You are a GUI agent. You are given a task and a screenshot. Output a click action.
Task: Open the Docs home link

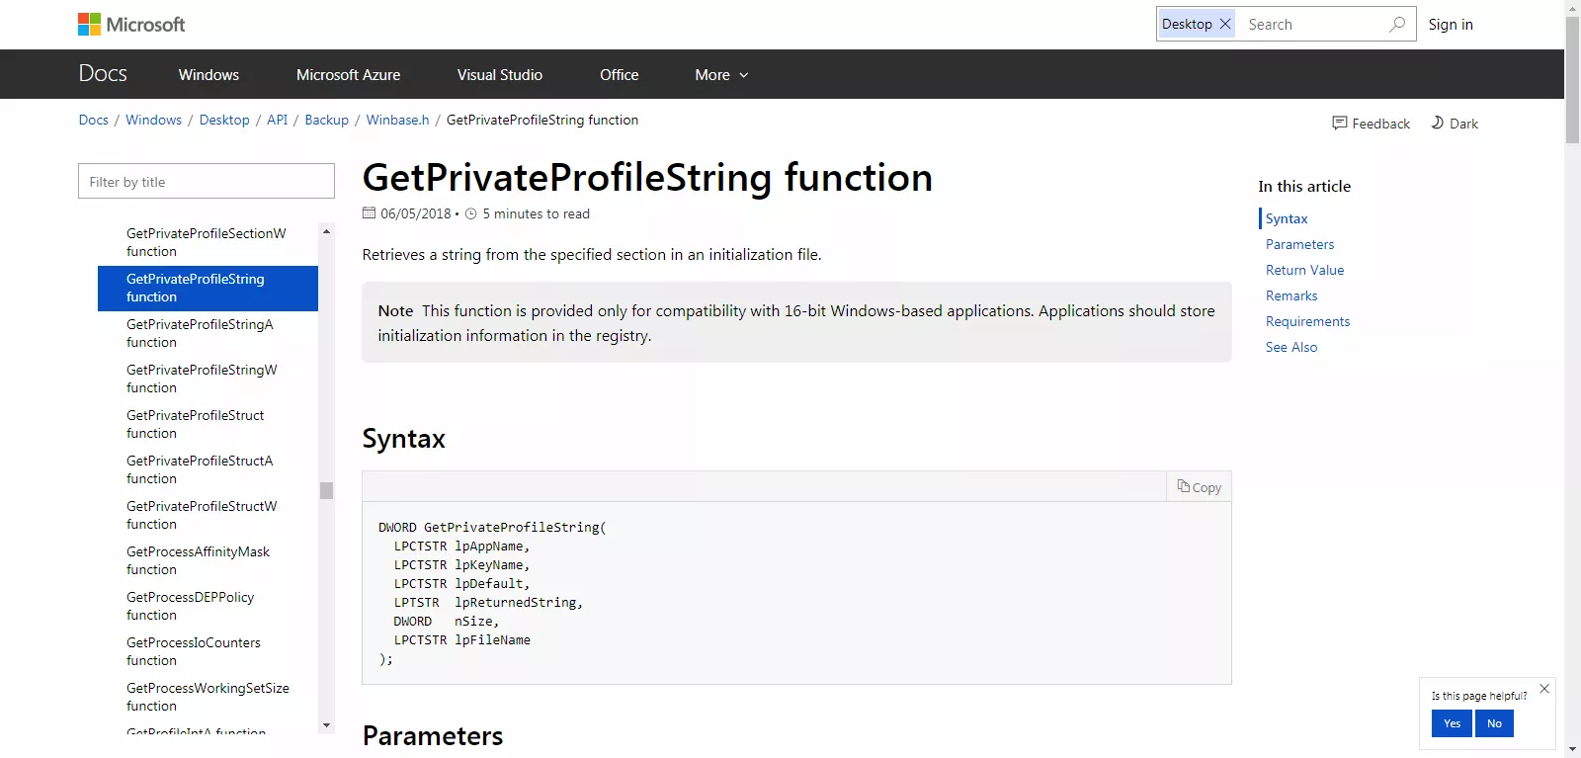(103, 74)
